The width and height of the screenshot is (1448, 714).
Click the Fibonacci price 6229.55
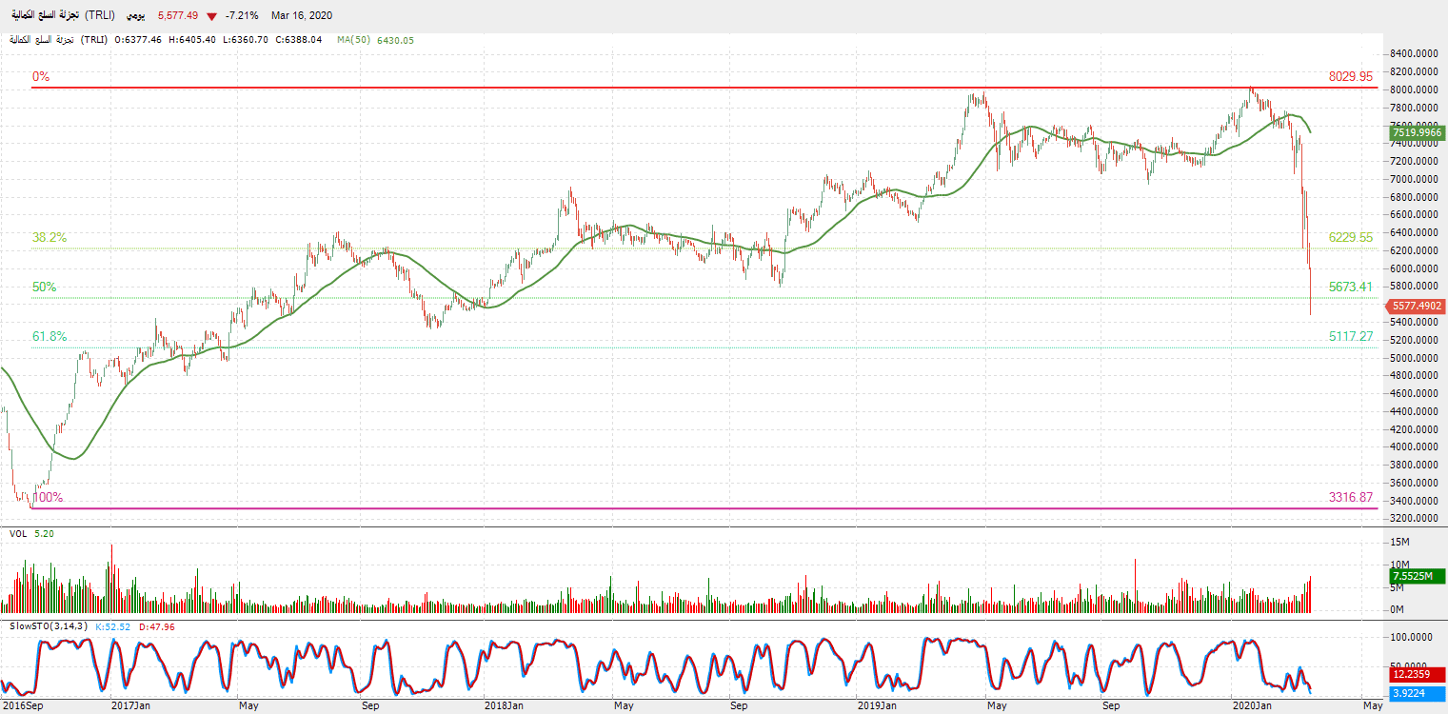(1351, 237)
